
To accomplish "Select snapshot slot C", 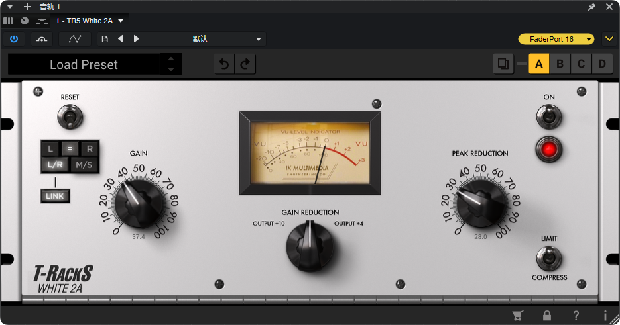I will [581, 64].
